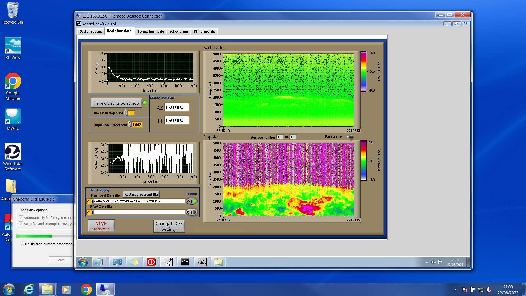Click the red power taskbar icon
This screenshot has width=526, height=296.
151,262
